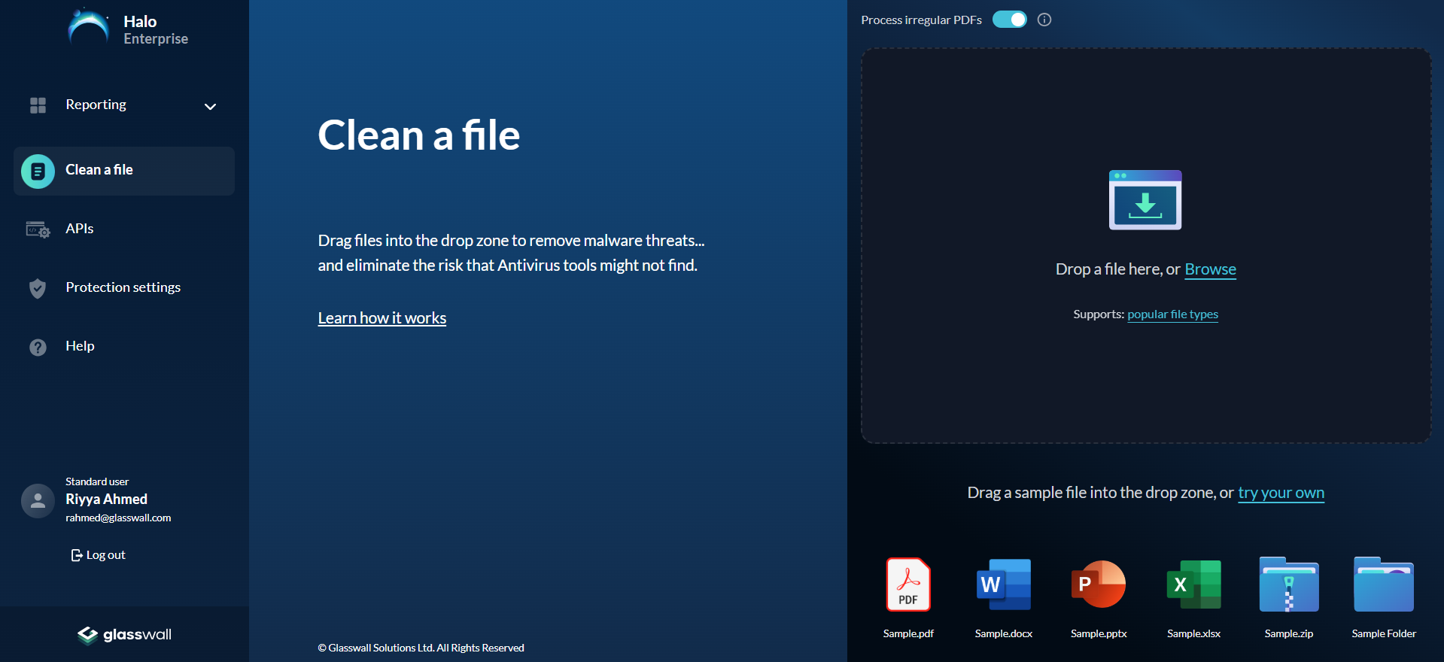This screenshot has height=662, width=1444.
Task: Select the Sample Folder icon
Action: 1383,585
